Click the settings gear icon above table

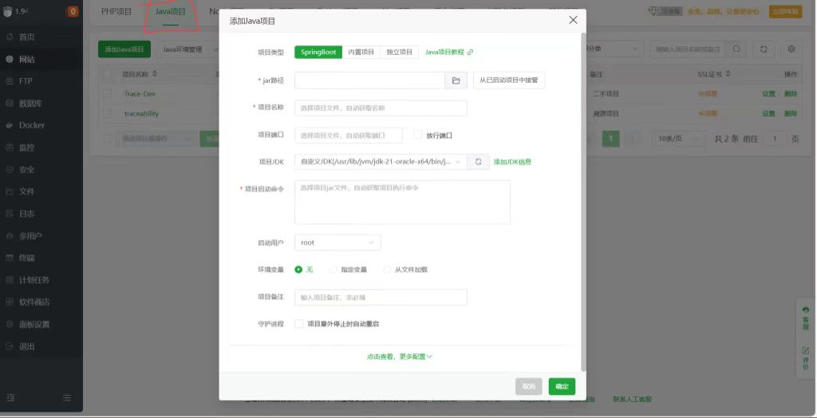(x=791, y=49)
